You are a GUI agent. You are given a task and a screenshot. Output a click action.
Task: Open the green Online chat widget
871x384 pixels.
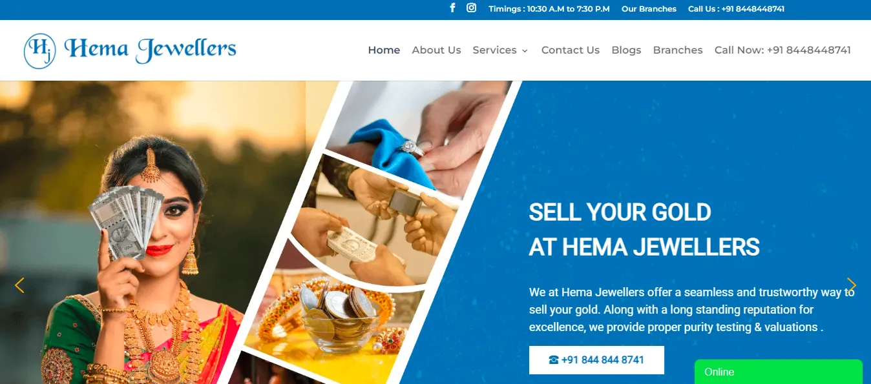coord(779,372)
